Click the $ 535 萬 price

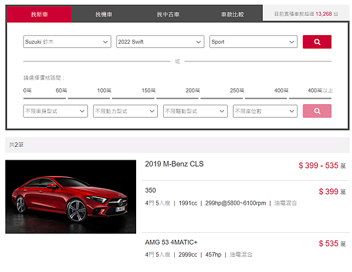click(x=332, y=243)
